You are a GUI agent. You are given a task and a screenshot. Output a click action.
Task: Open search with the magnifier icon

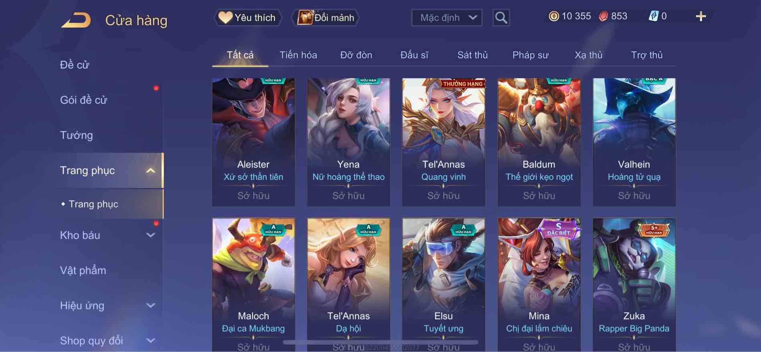(x=501, y=18)
